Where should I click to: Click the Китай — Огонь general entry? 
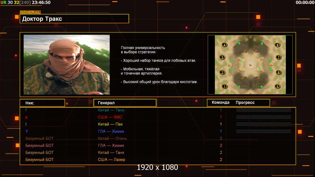[112, 138]
